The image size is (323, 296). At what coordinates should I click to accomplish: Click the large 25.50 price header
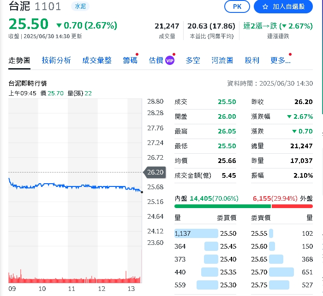pyautogui.click(x=29, y=24)
